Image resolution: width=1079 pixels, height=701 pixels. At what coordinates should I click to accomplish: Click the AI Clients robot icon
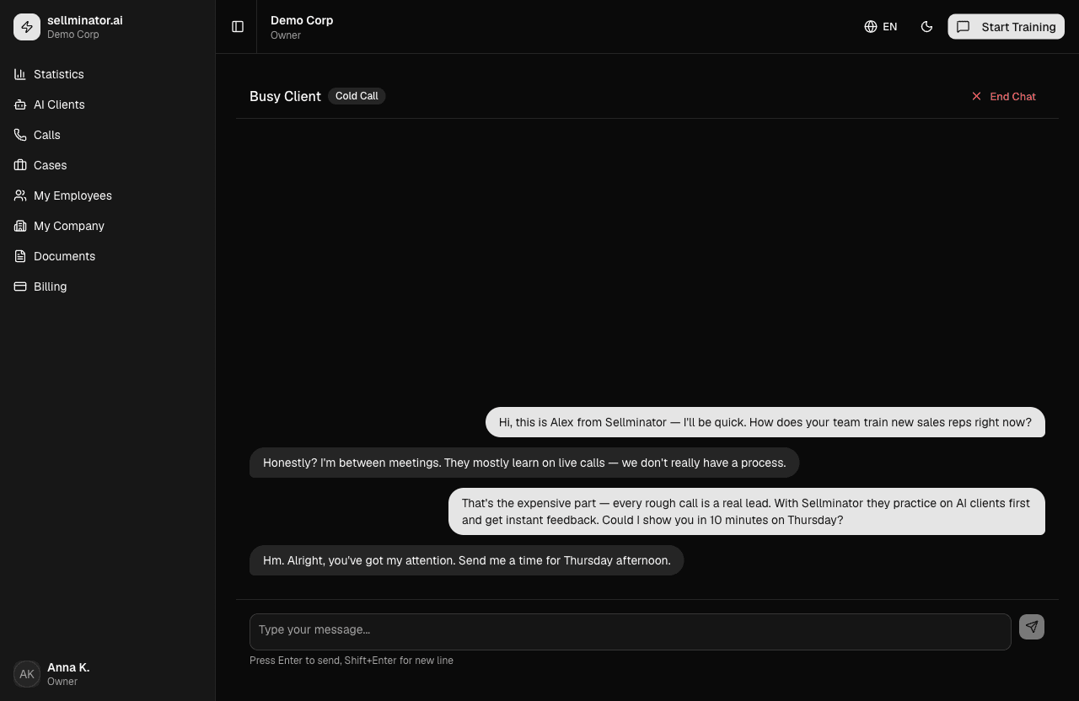pos(20,104)
